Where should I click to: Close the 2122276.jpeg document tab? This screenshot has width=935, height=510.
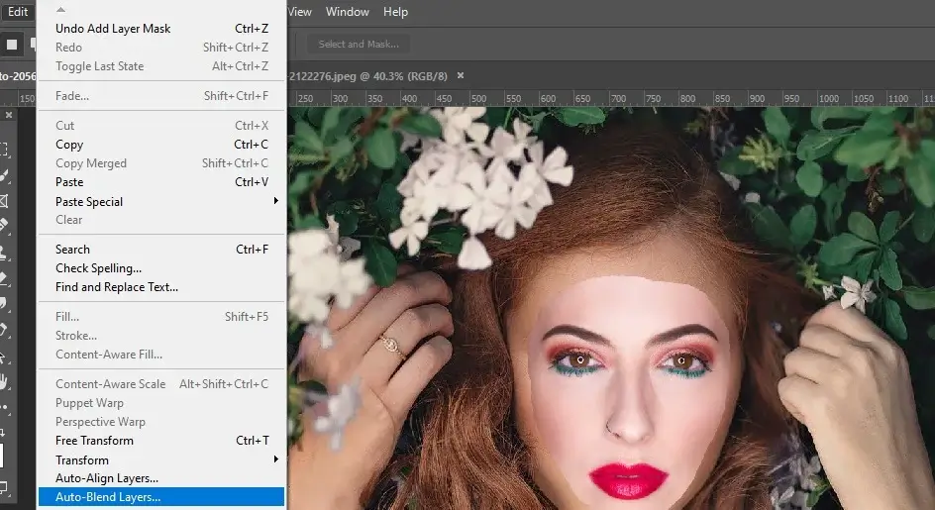pyautogui.click(x=460, y=75)
